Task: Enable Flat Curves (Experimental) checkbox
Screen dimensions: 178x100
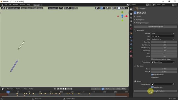Action: [x=152, y=59]
